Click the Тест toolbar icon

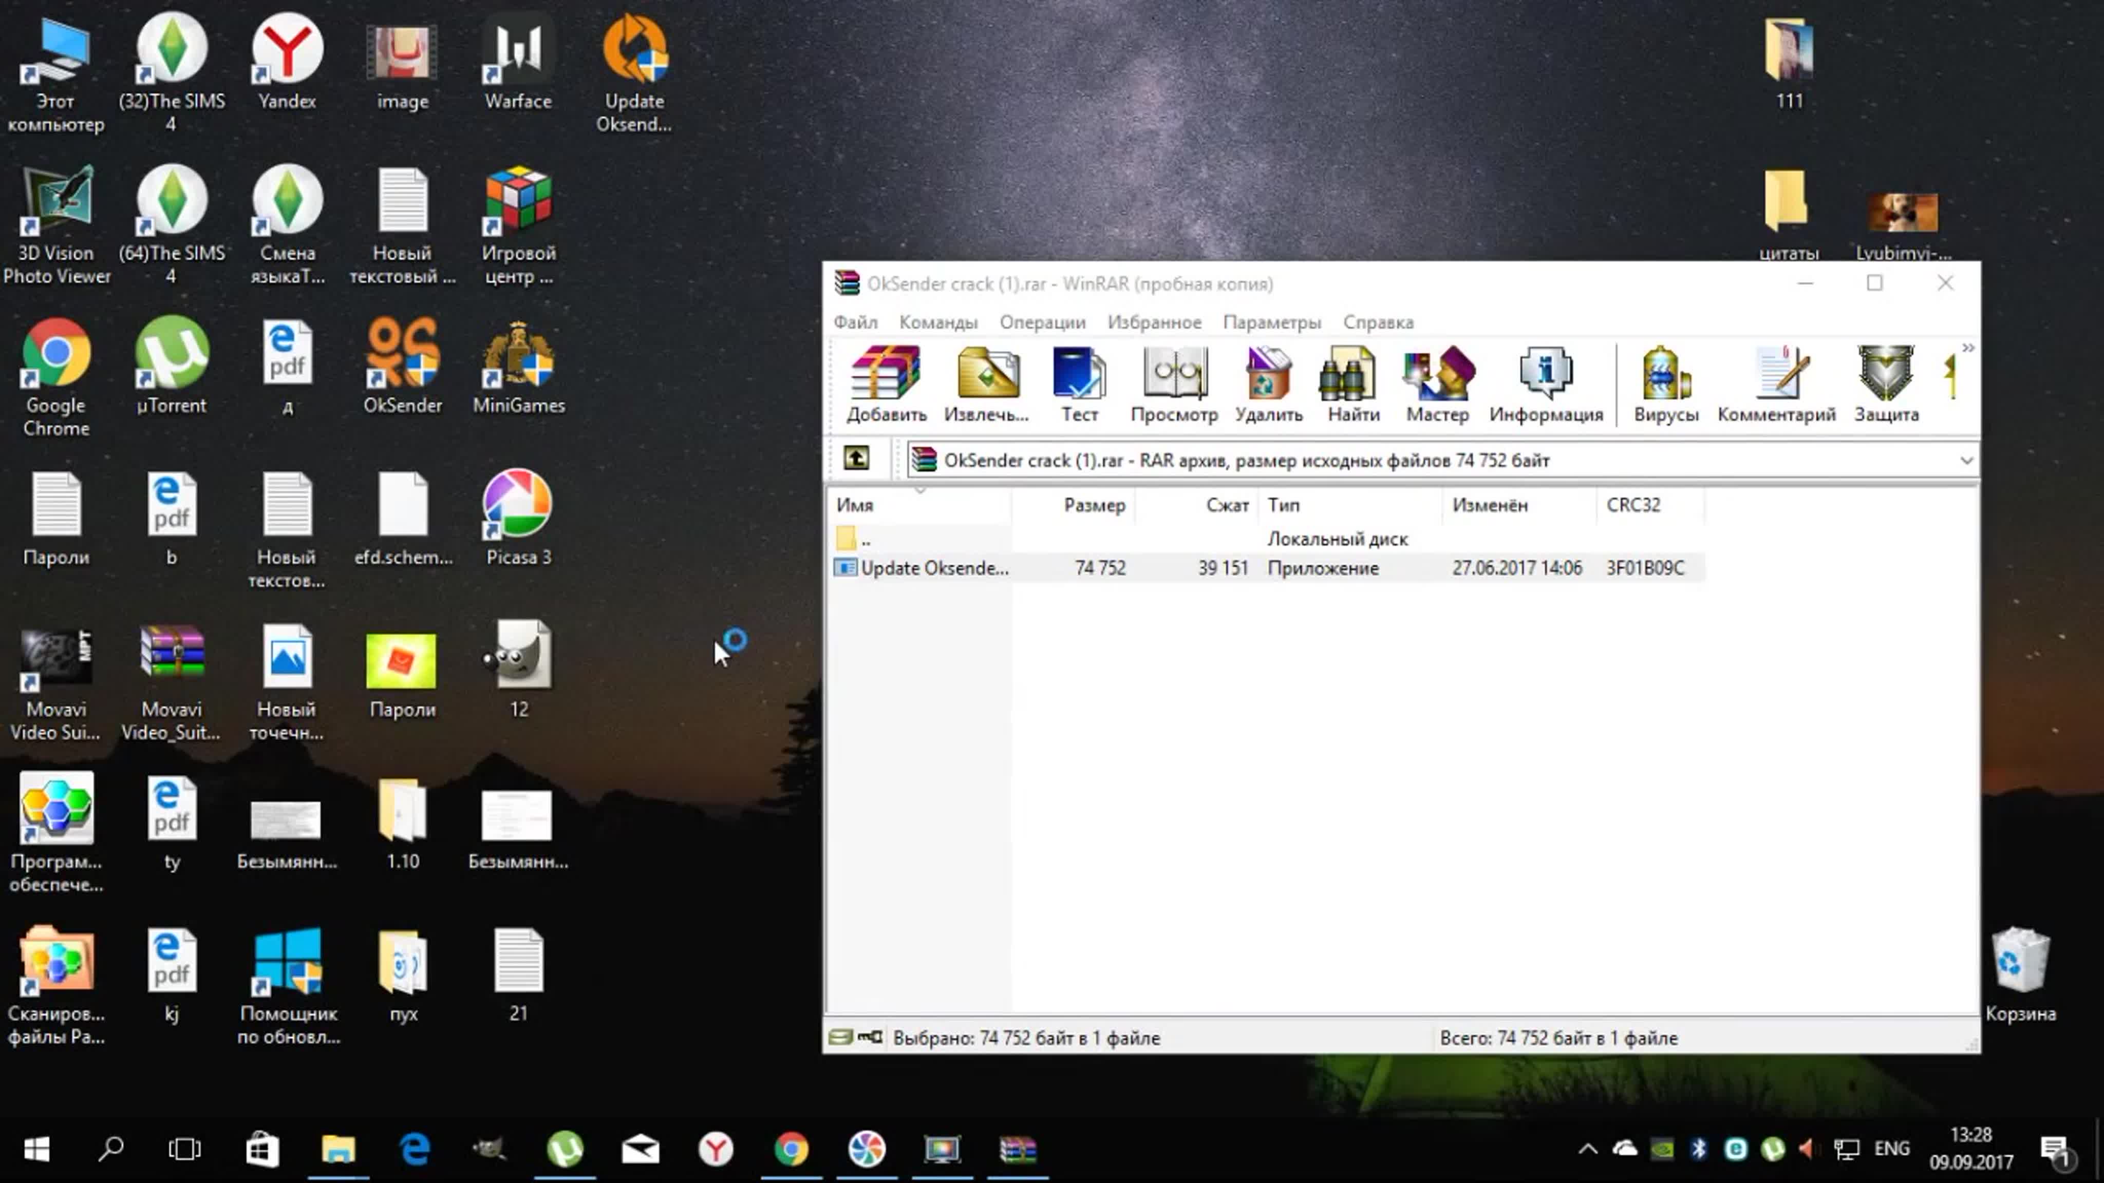pyautogui.click(x=1079, y=384)
